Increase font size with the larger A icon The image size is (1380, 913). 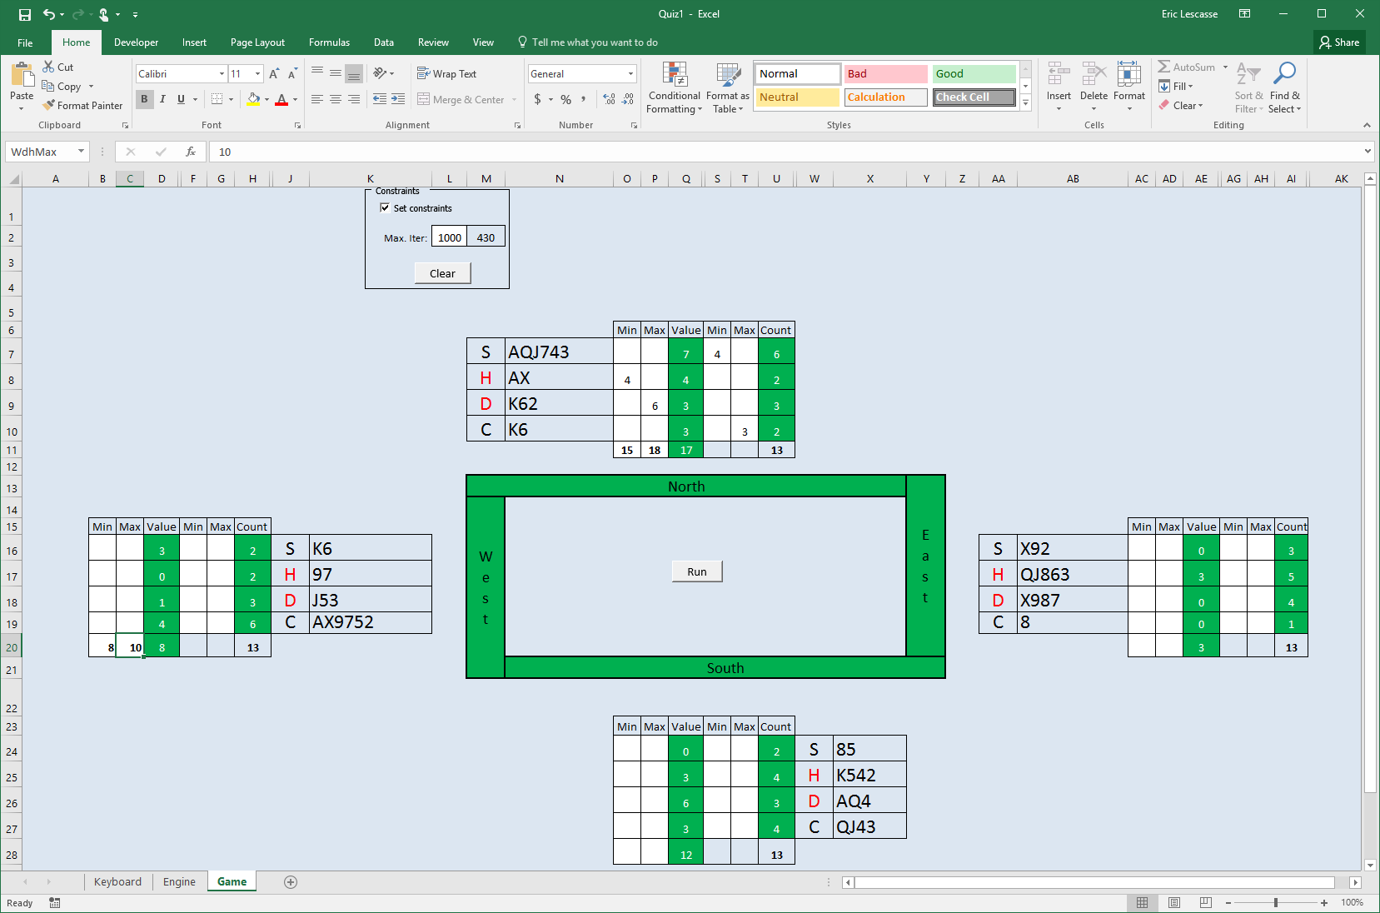[274, 74]
